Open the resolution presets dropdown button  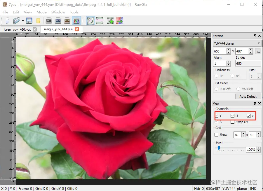pos(258,51)
